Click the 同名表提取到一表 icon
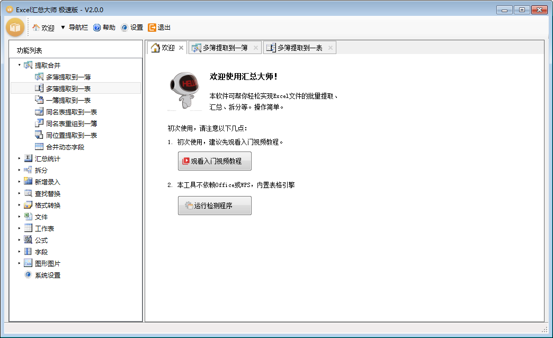553x338 pixels. (x=40, y=111)
